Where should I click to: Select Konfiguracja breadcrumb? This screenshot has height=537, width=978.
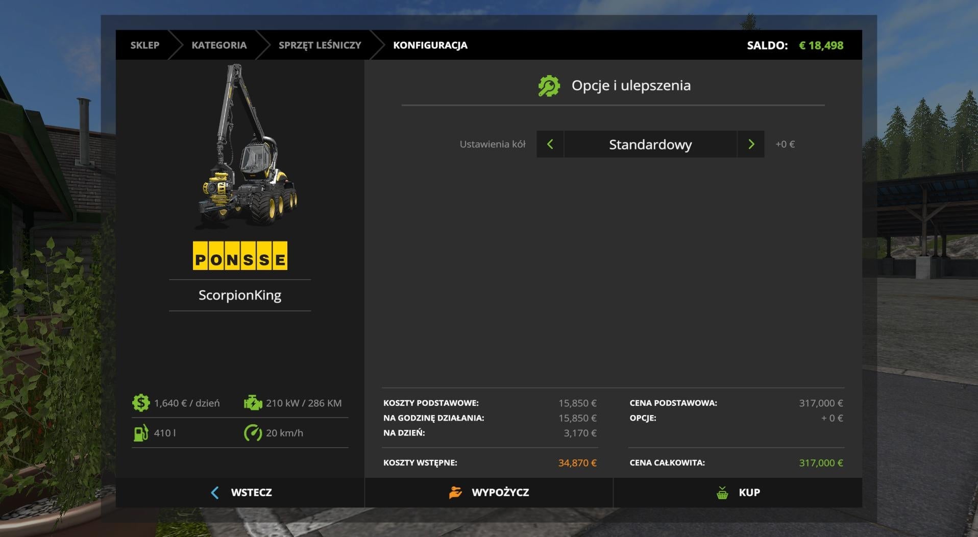[430, 45]
